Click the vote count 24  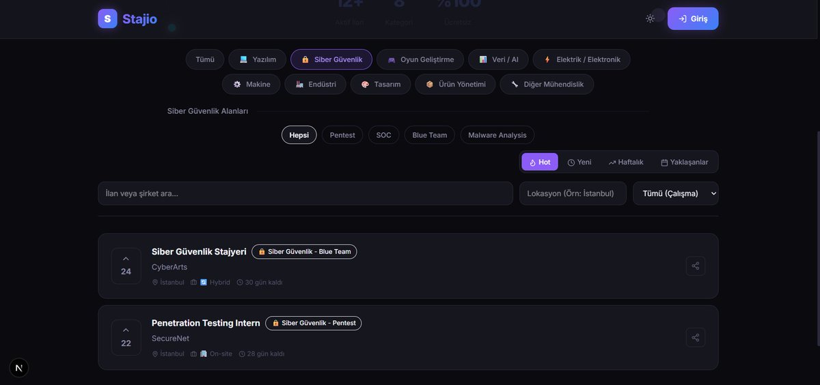[x=126, y=272]
